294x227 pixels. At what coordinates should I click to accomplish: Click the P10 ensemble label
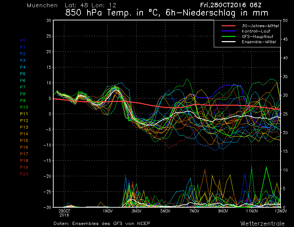[24, 107]
